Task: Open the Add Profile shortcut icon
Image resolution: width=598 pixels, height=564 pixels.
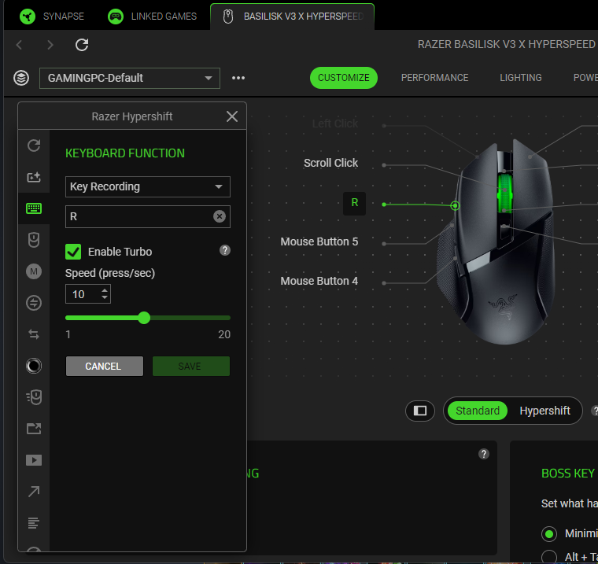Action: pos(34,177)
